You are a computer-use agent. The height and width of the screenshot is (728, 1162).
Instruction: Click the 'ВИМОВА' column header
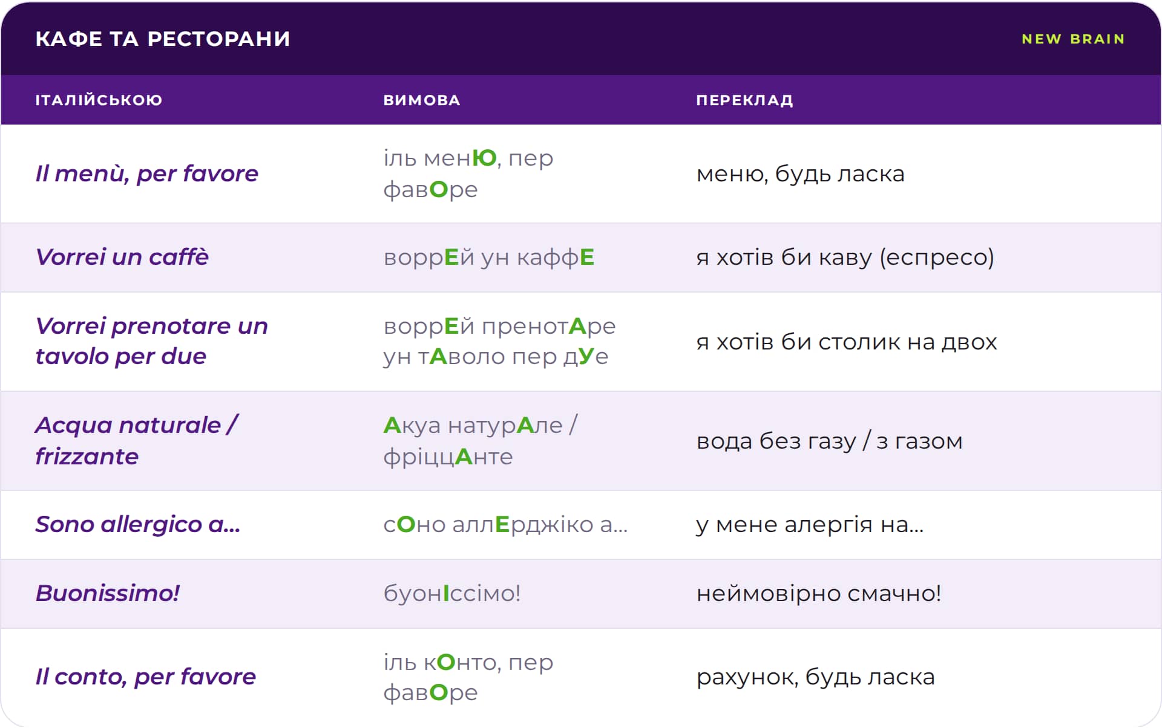(422, 100)
